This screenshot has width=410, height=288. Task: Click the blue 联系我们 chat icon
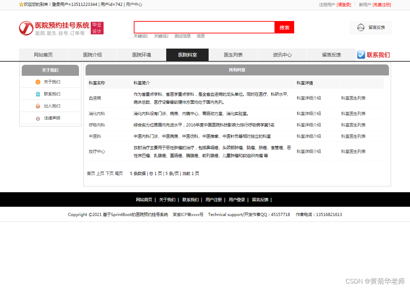pyautogui.click(x=361, y=54)
